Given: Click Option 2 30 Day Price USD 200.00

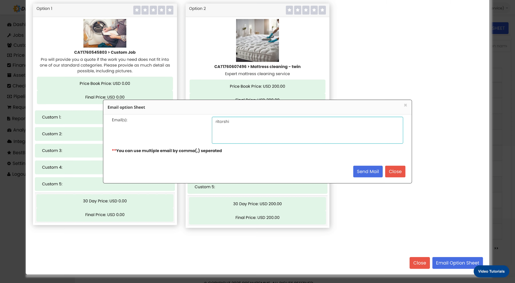Looking at the screenshot, I should point(257,204).
